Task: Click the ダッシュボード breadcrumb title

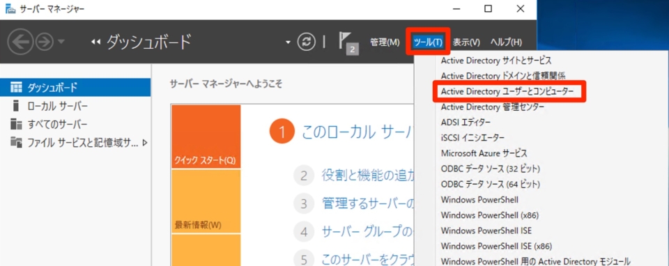Action: (148, 42)
